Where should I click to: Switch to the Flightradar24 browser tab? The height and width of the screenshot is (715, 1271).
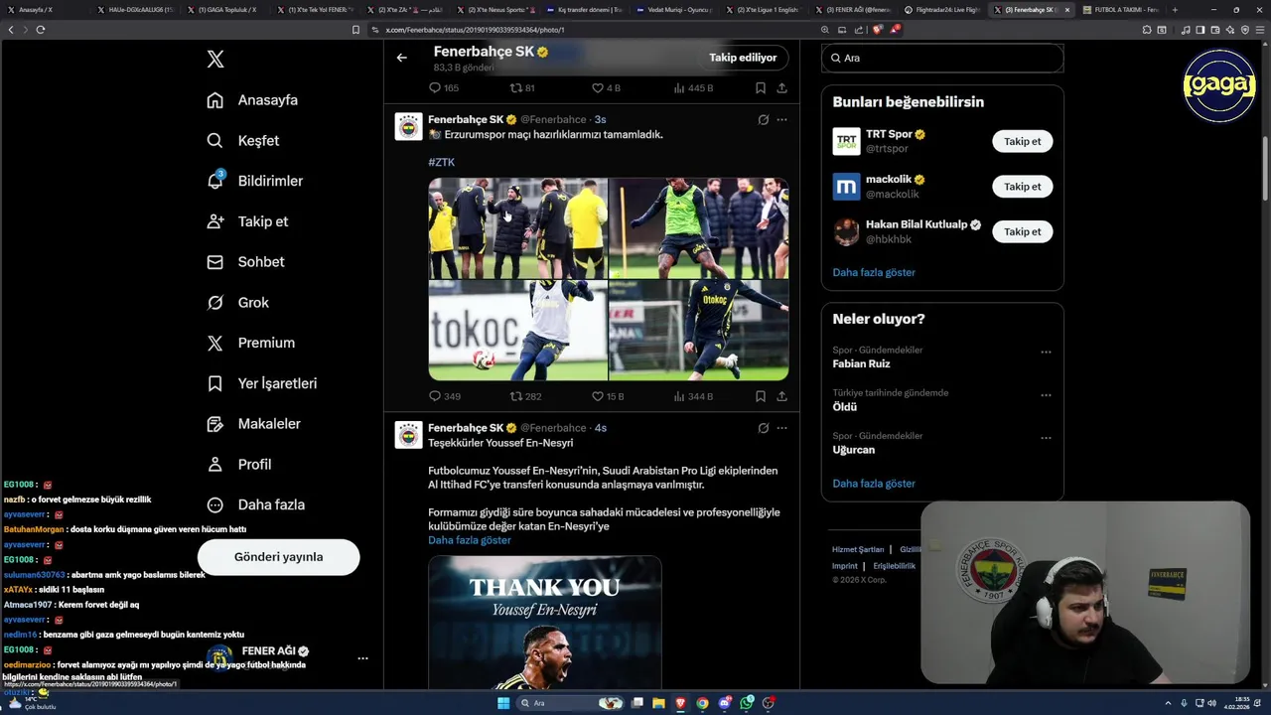941,9
